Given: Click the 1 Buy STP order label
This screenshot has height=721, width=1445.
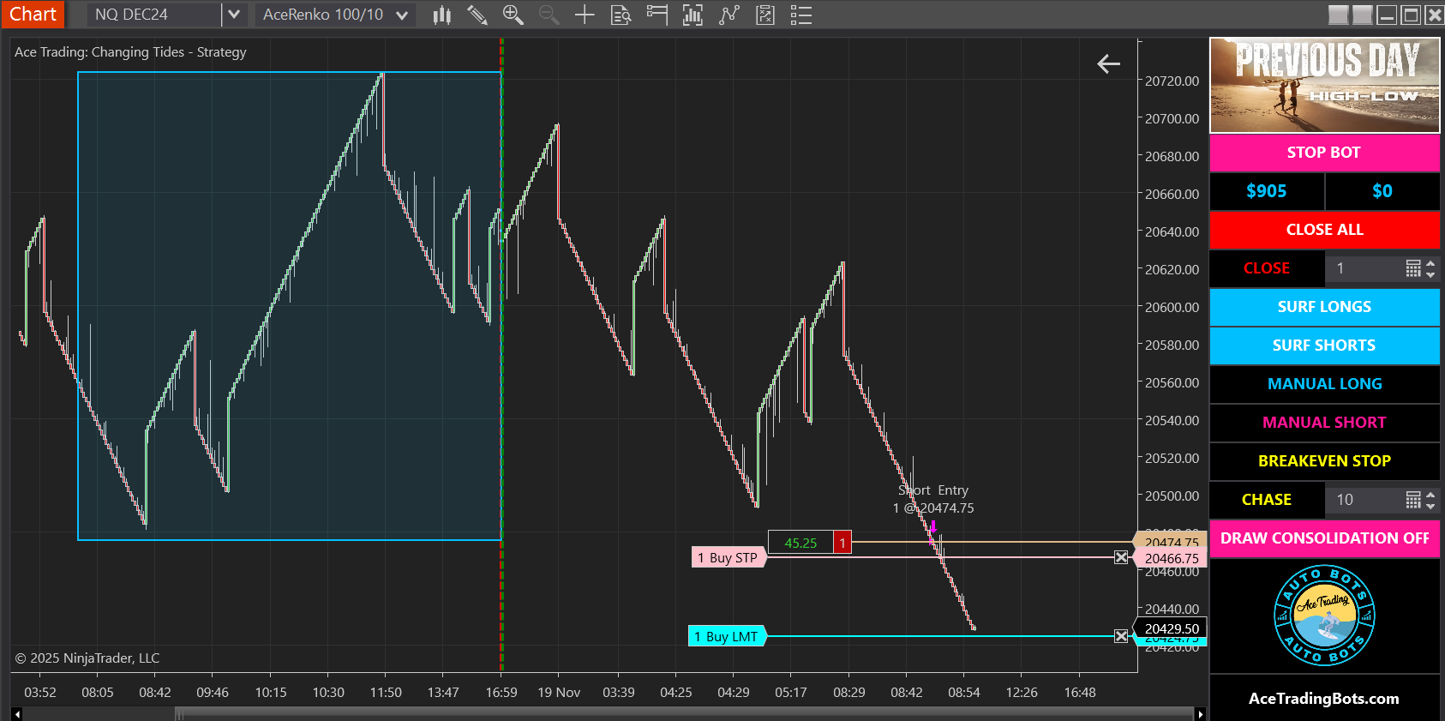Looking at the screenshot, I should 728,557.
